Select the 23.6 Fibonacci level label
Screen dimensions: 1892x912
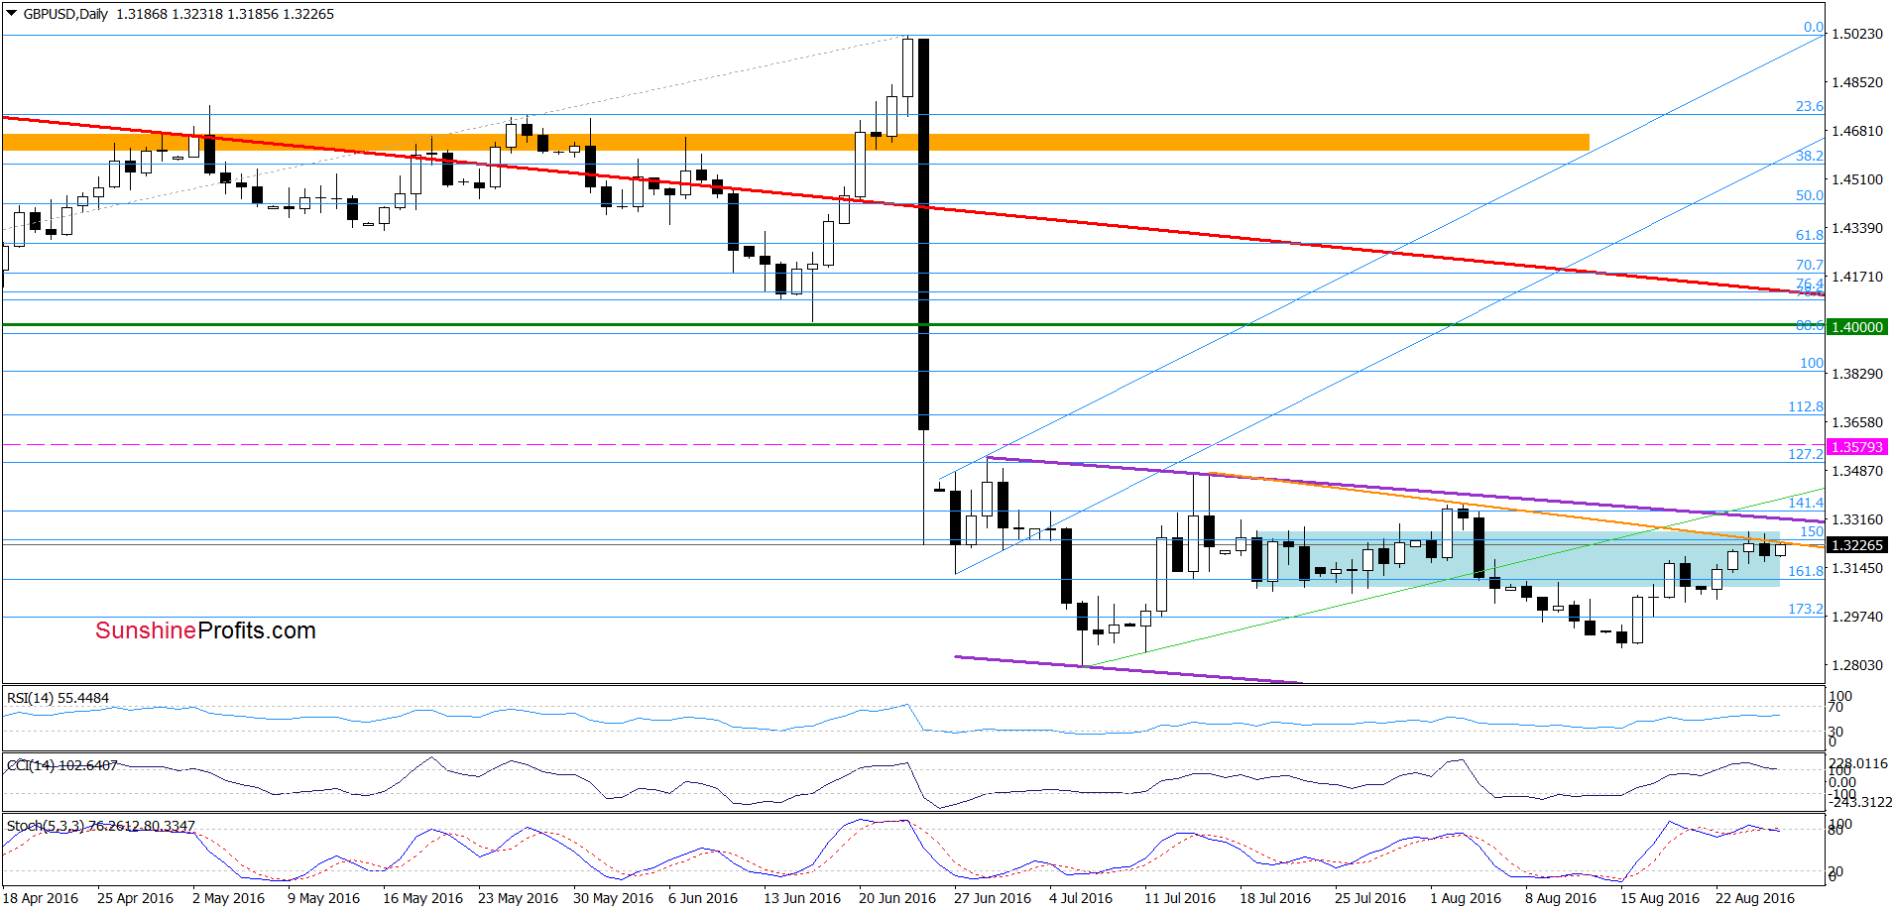point(1810,106)
